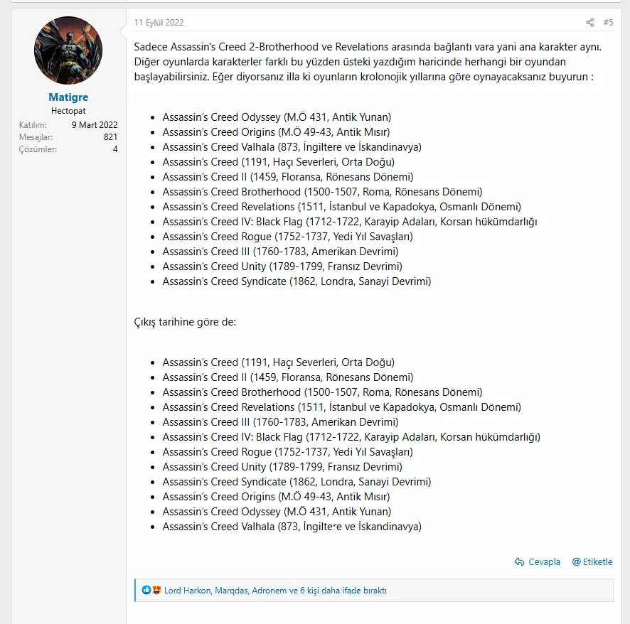Image resolution: width=630 pixels, height=624 pixels.
Task: Open the Matigre username profile link
Action: (68, 97)
